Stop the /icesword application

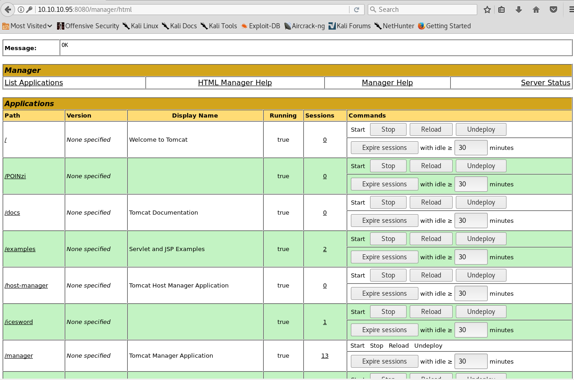pyautogui.click(x=388, y=312)
